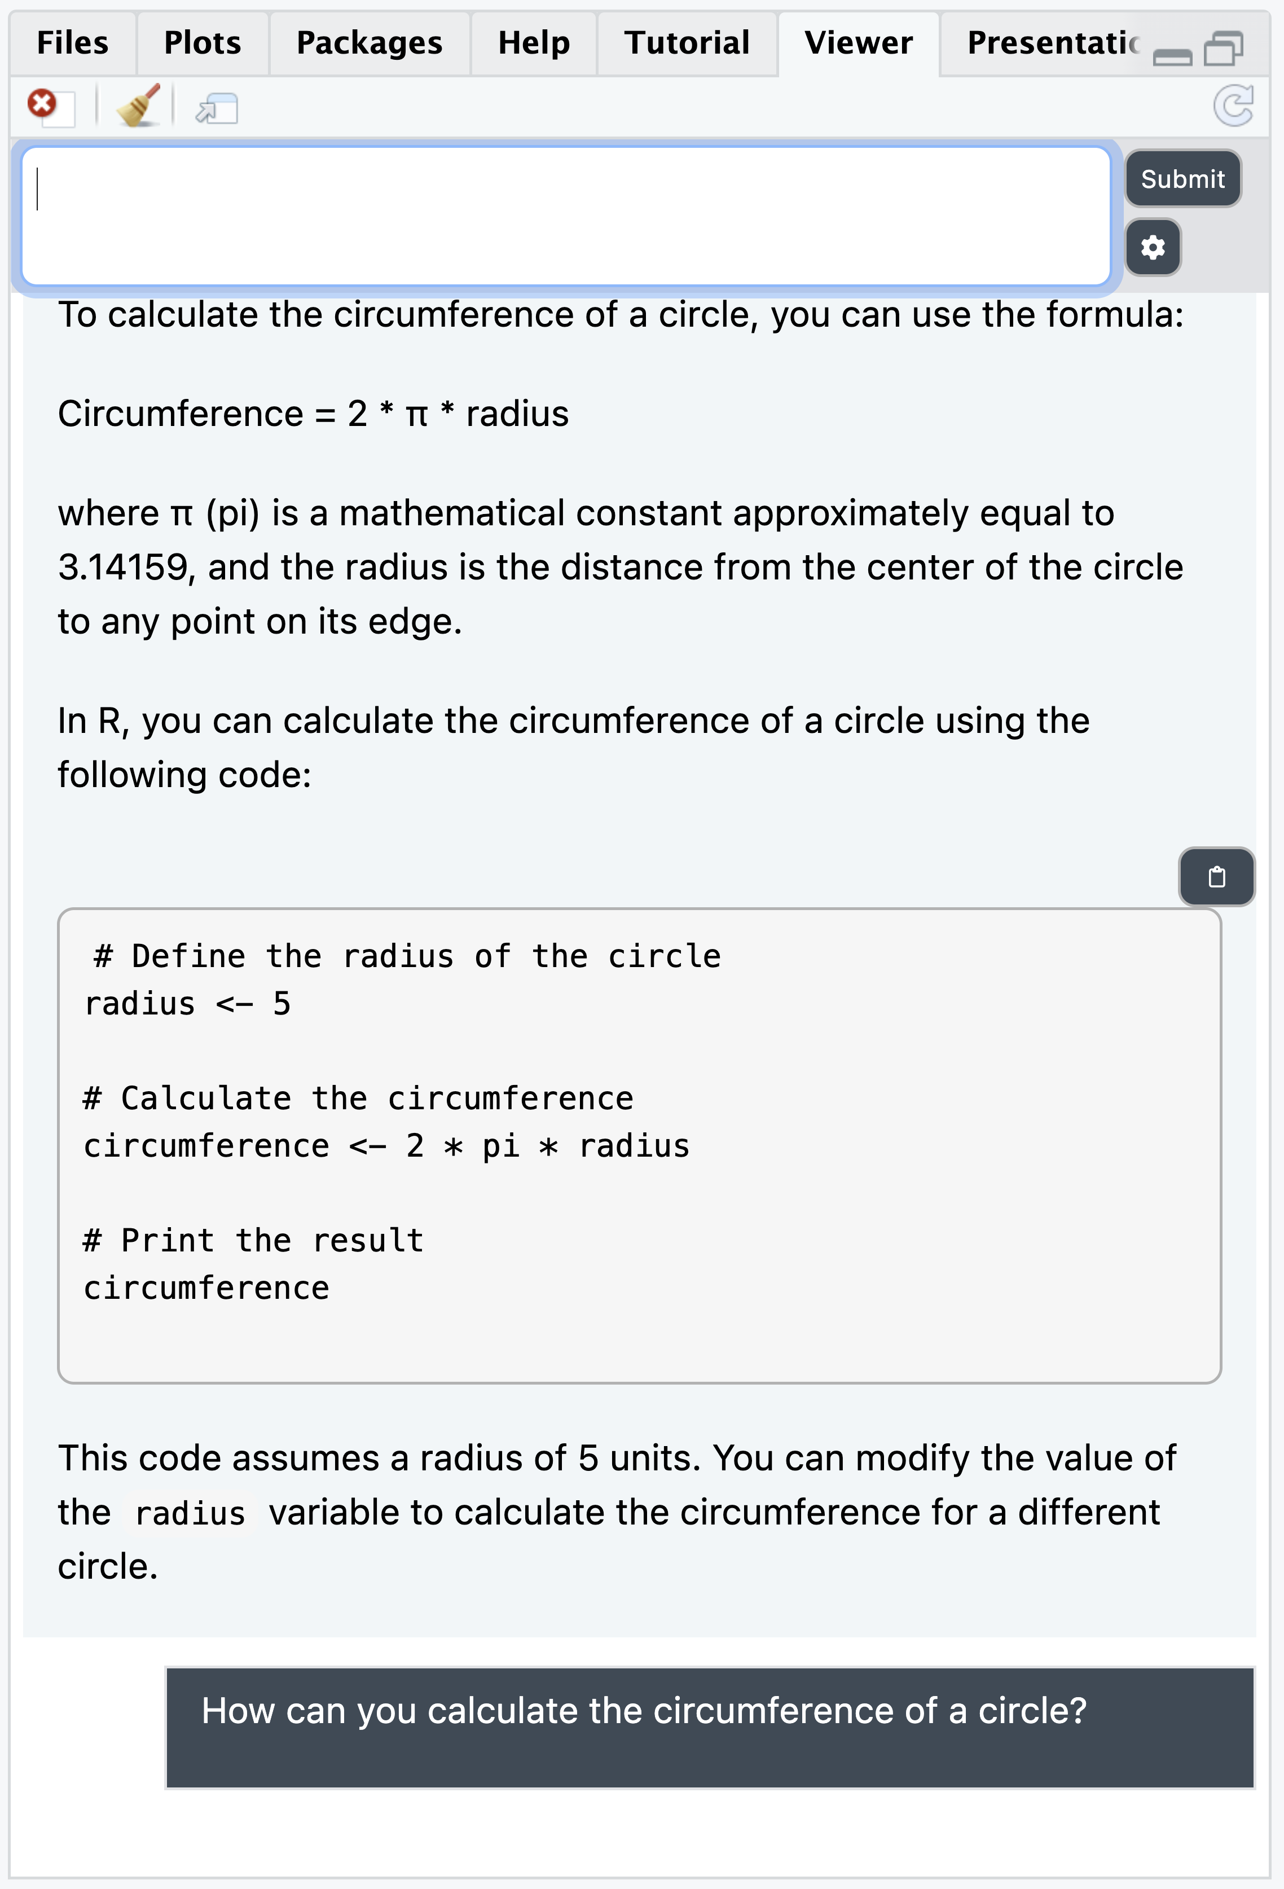Image resolution: width=1284 pixels, height=1889 pixels.
Task: Click the inline "radius" code word
Action: point(190,1514)
